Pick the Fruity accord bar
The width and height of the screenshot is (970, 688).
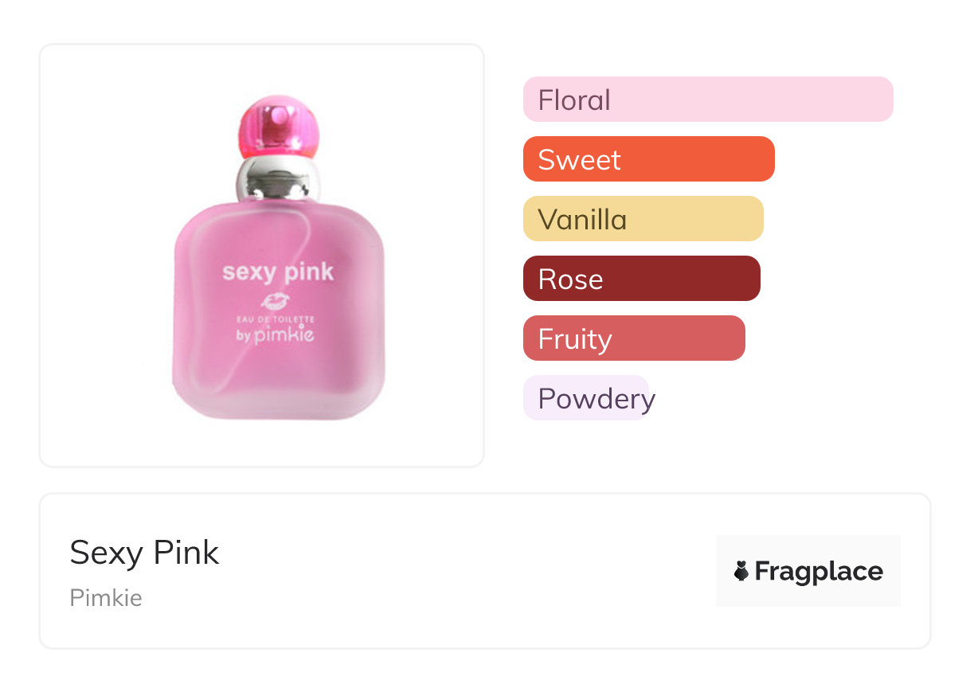[x=633, y=338]
